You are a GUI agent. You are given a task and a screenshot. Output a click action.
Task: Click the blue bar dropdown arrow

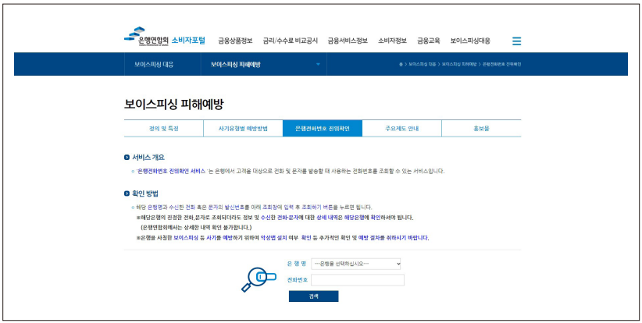[x=318, y=64]
